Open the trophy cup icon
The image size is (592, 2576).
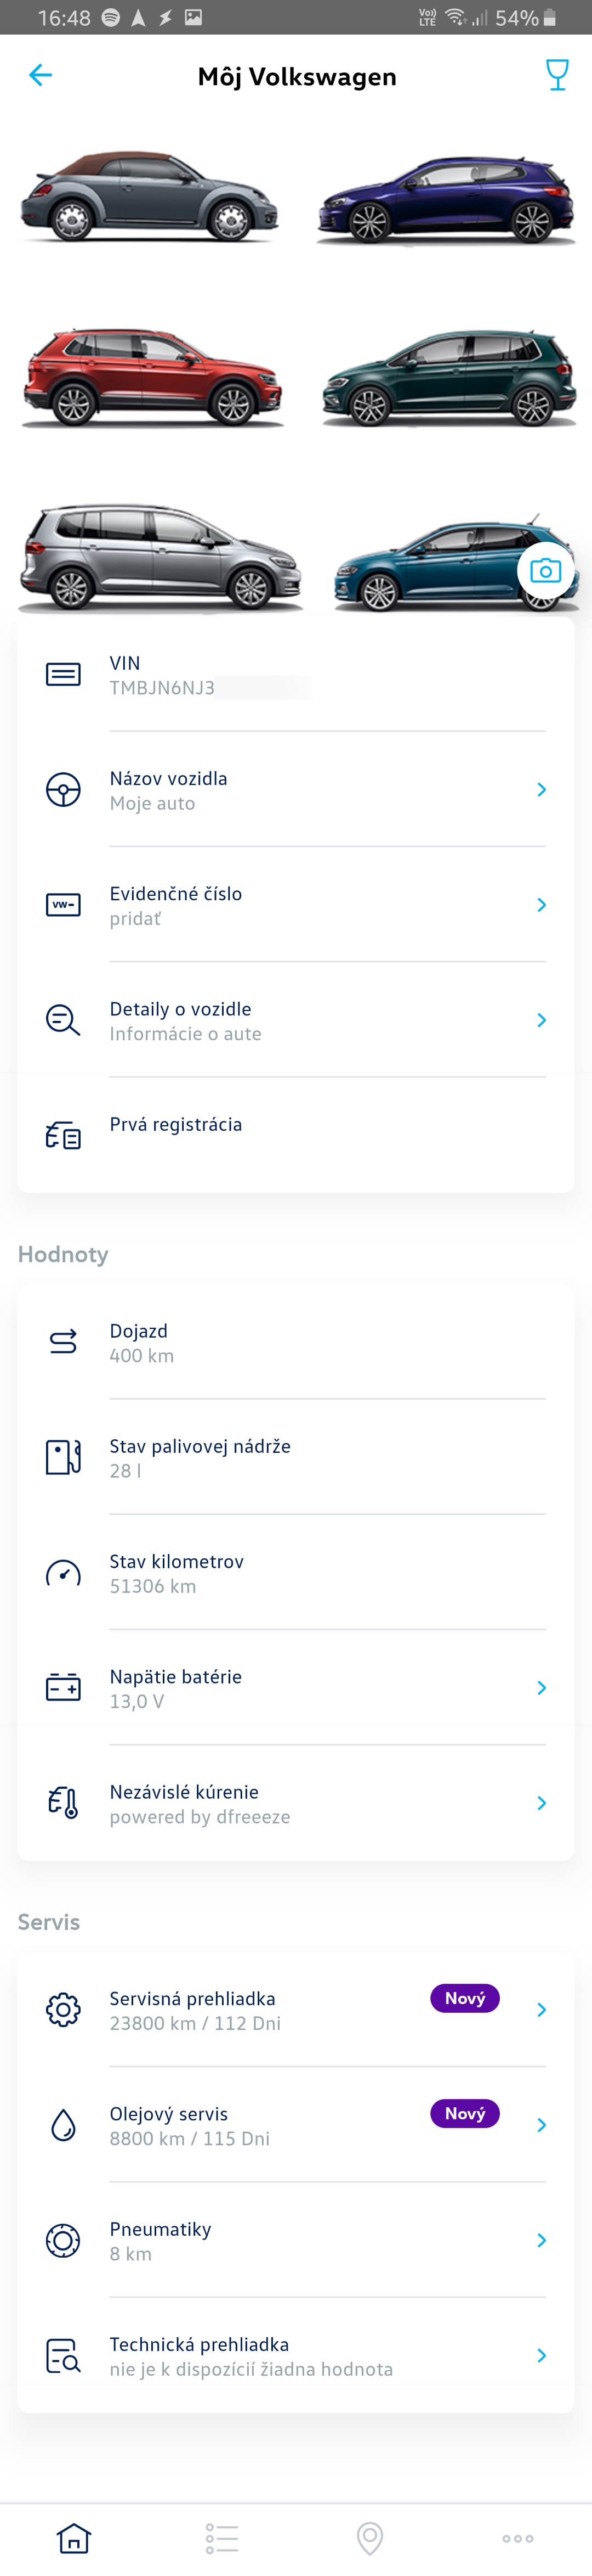pyautogui.click(x=557, y=75)
